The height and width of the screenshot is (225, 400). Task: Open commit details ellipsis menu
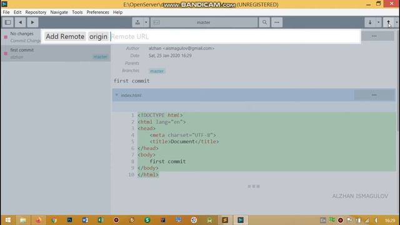(x=374, y=36)
